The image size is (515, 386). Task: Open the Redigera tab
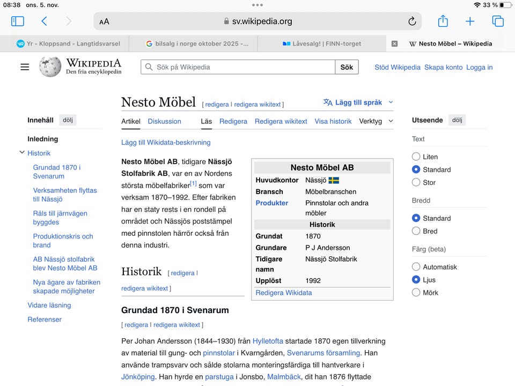pyautogui.click(x=233, y=121)
